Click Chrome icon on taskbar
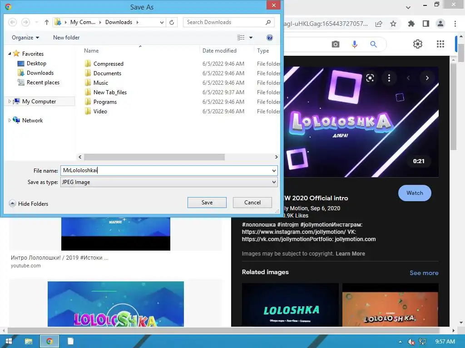 [49, 341]
